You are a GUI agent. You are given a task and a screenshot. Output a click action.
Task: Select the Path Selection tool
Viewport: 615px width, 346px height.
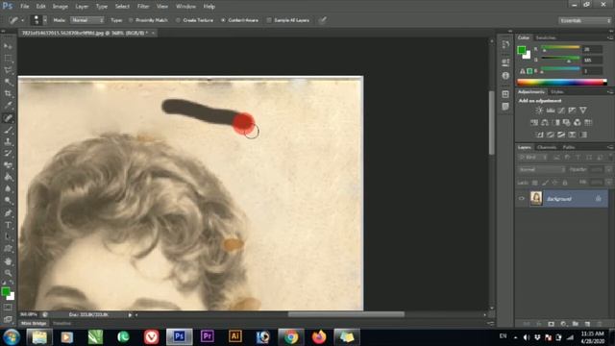tap(8, 236)
